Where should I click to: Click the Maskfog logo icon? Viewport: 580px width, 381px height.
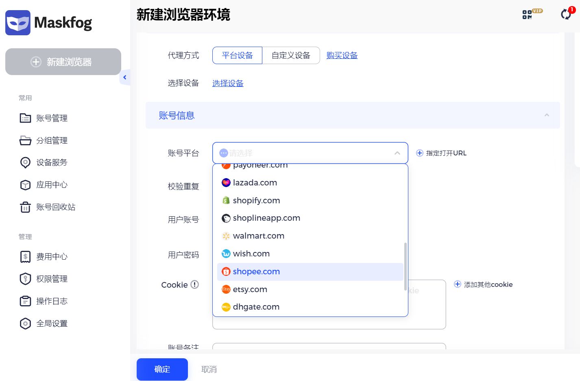tap(17, 23)
